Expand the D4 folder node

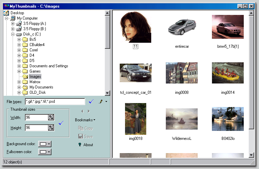pos(19,55)
